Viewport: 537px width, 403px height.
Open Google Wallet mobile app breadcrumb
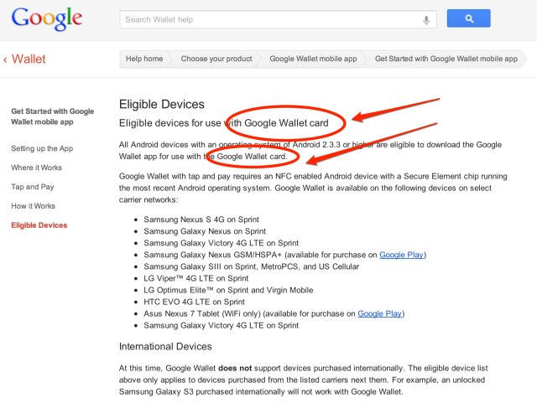tap(313, 59)
